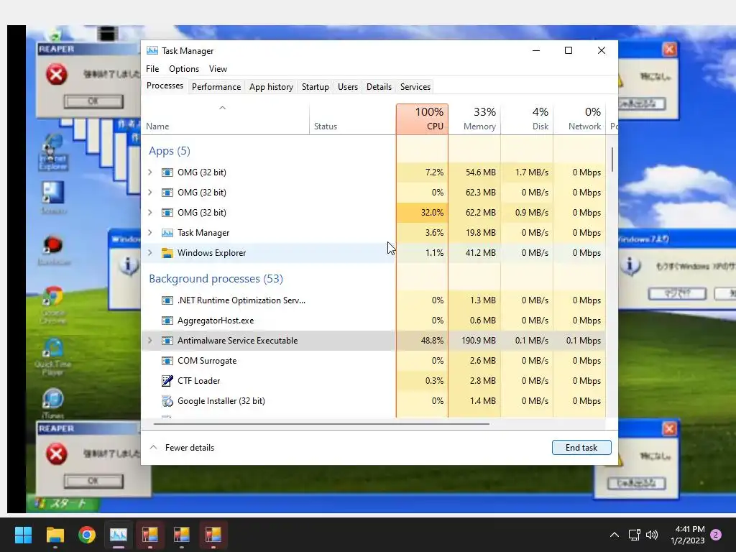Minimize the Task Manager window

536,51
